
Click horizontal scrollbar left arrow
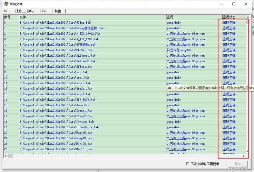pyautogui.click(x=6, y=156)
